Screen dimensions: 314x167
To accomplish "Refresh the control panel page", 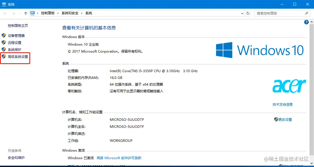I will click(248, 13).
